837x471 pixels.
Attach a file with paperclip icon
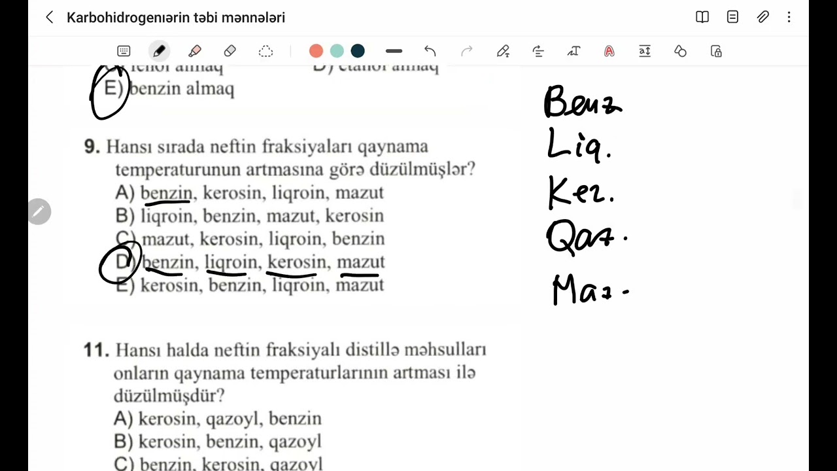(762, 18)
